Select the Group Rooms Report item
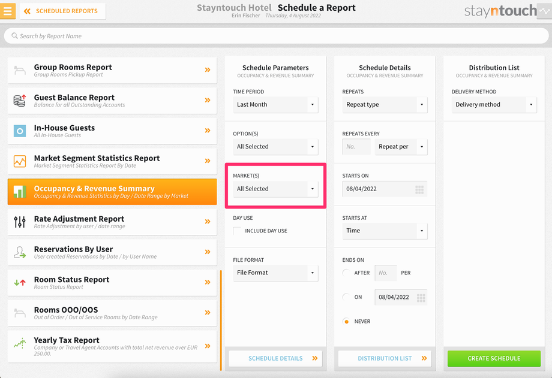The width and height of the screenshot is (552, 378). pyautogui.click(x=112, y=70)
